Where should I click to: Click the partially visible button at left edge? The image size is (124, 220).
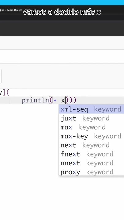point(1,76)
